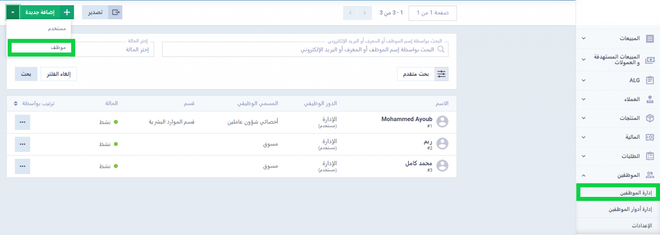Open the status filter (إختر الحالة) dropdown
Viewport: 660px width, 235px height.
(115, 50)
